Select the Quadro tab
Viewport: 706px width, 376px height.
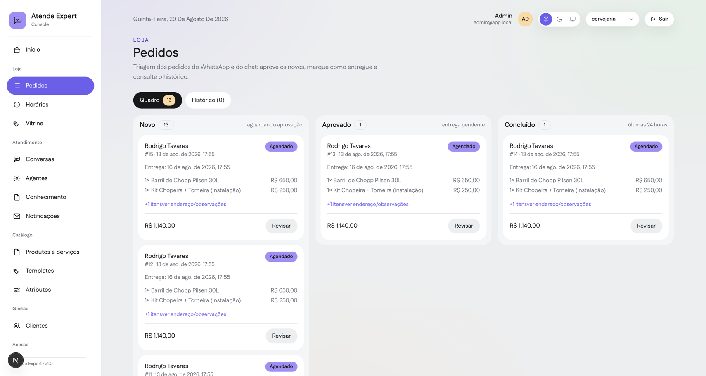pyautogui.click(x=157, y=100)
